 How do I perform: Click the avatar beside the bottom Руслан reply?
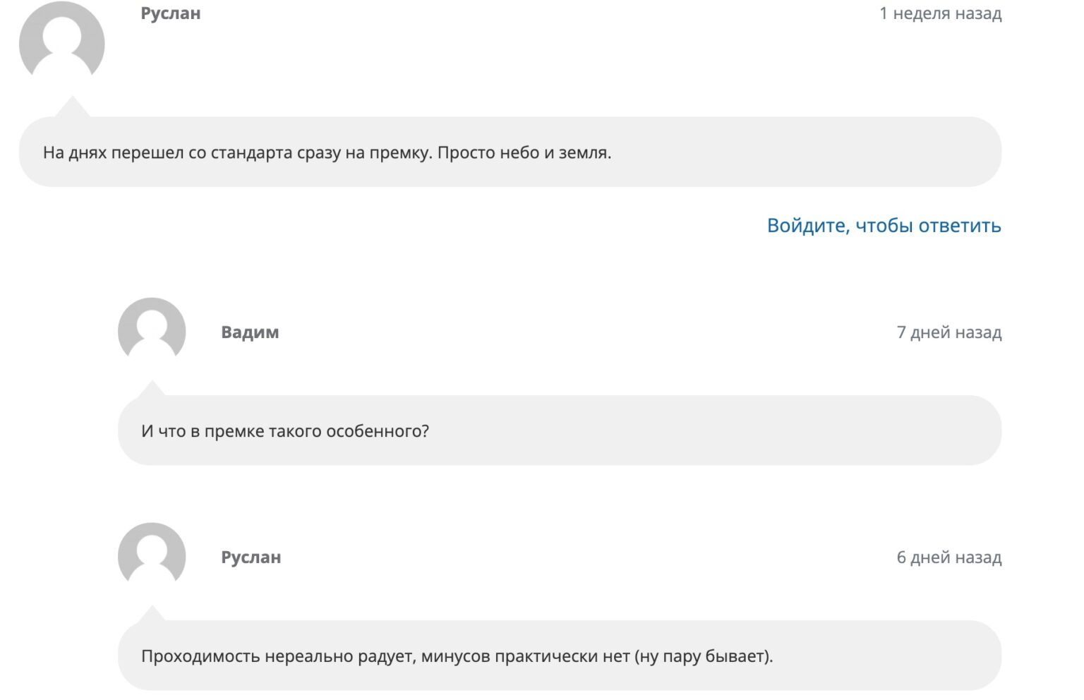pyautogui.click(x=153, y=555)
